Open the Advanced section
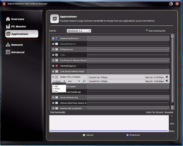This screenshot has width=183, height=146. click(15, 52)
